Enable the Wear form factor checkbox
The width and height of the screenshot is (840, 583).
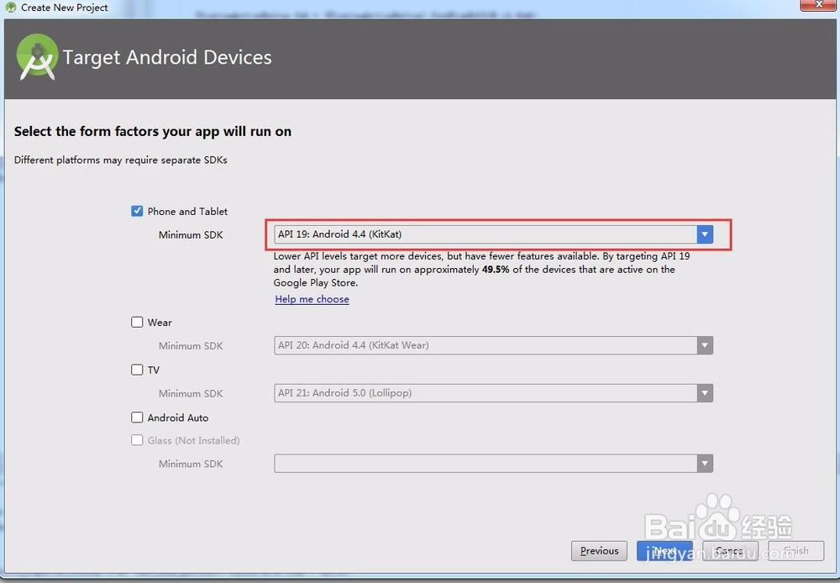pos(137,322)
